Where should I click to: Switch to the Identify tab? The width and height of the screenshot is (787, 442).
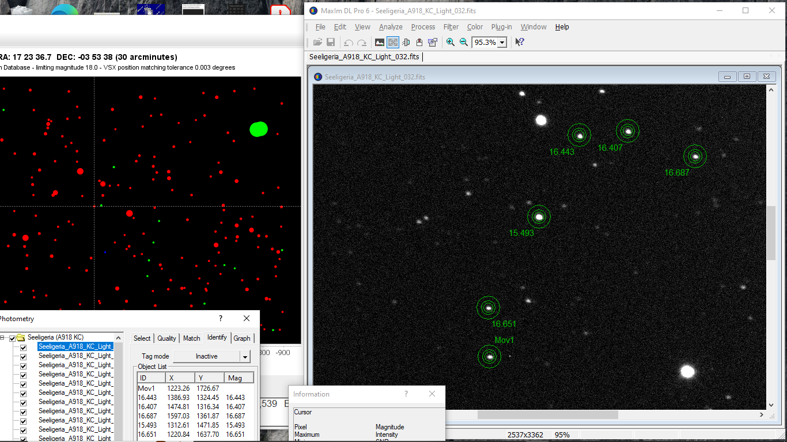217,337
